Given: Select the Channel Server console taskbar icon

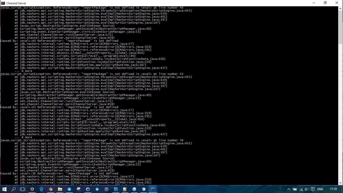Looking at the screenshot, I should (153, 189).
